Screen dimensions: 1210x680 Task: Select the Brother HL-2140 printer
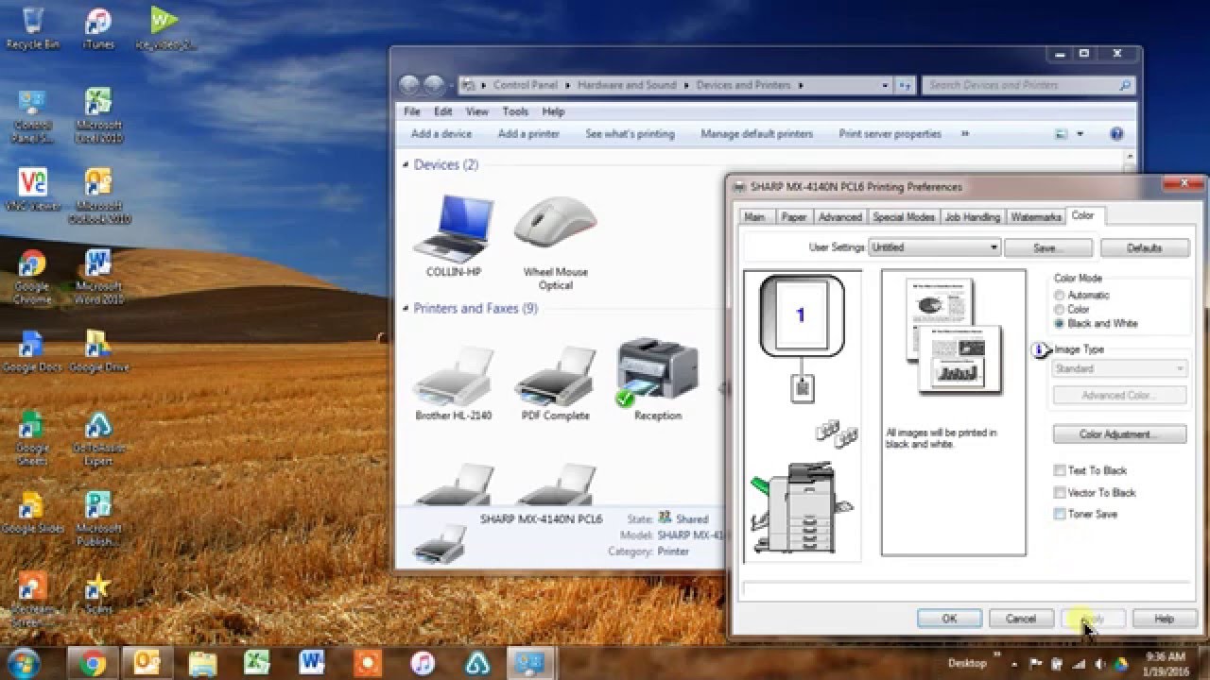(454, 382)
